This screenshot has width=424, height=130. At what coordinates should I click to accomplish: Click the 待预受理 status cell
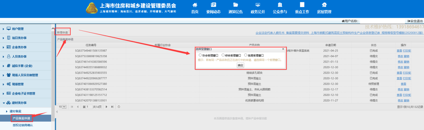[374, 84]
